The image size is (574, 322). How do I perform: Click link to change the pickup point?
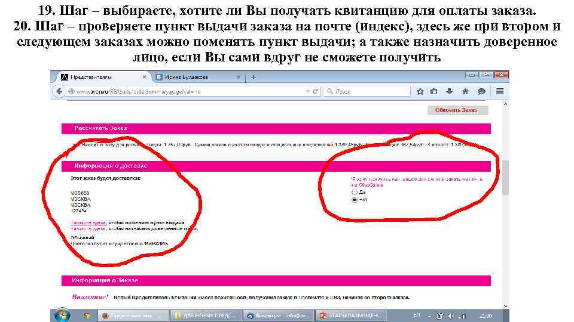pos(88,222)
